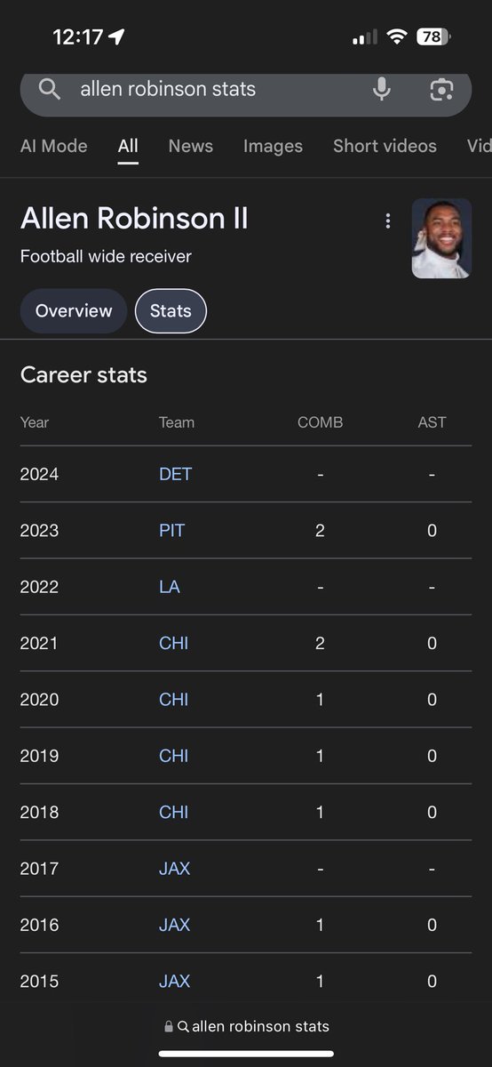
Task: Open the News results tab
Action: point(191,146)
